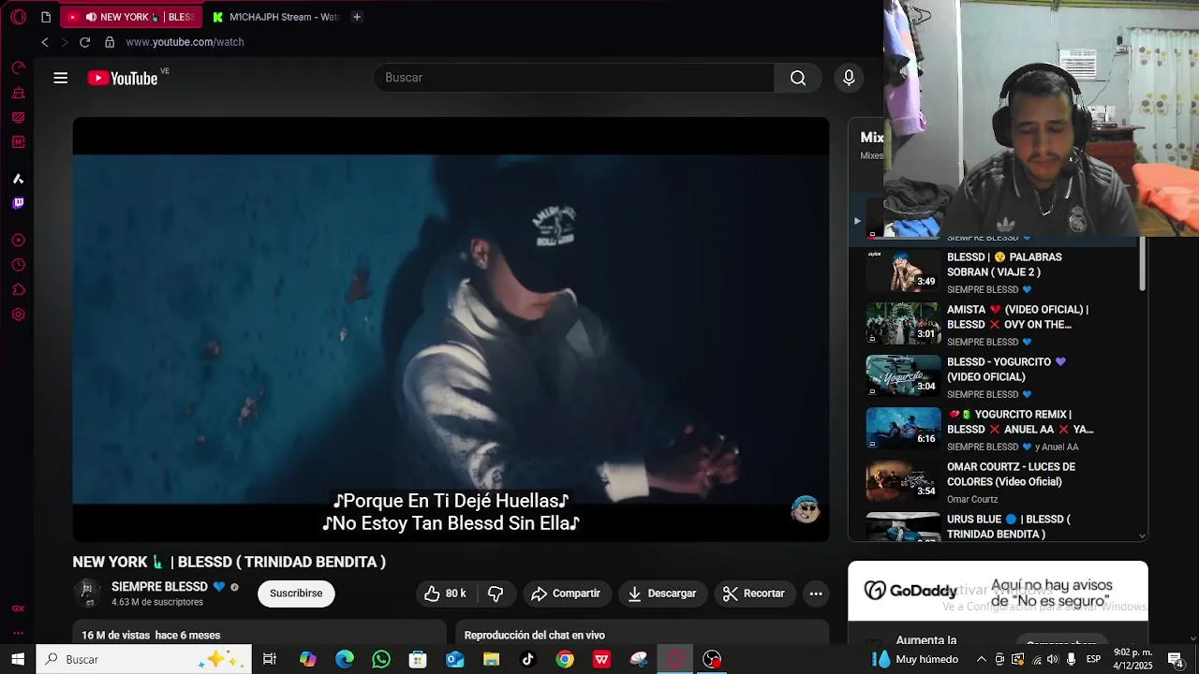Mute the NEW YORK tab audio speaker

pyautogui.click(x=91, y=17)
